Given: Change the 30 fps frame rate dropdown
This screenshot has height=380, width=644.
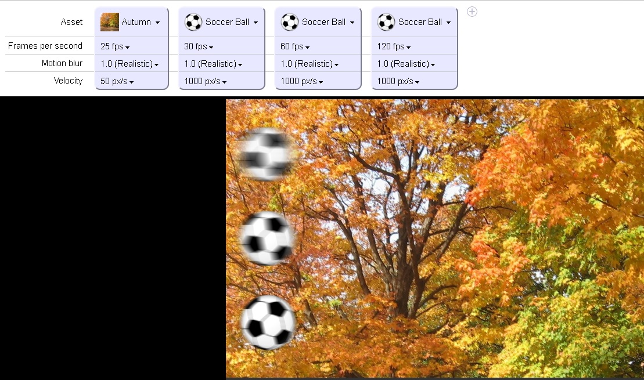Looking at the screenshot, I should (199, 46).
